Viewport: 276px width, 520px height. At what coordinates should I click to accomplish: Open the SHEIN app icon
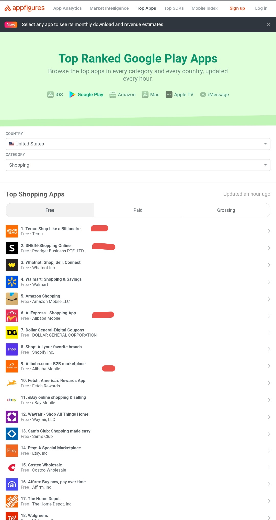(x=12, y=248)
